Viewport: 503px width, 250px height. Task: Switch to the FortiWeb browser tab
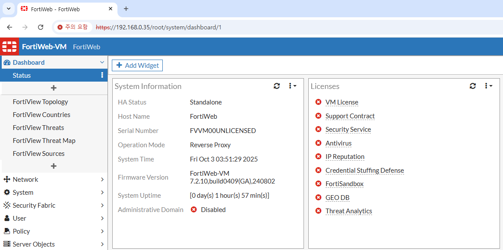tap(67, 9)
